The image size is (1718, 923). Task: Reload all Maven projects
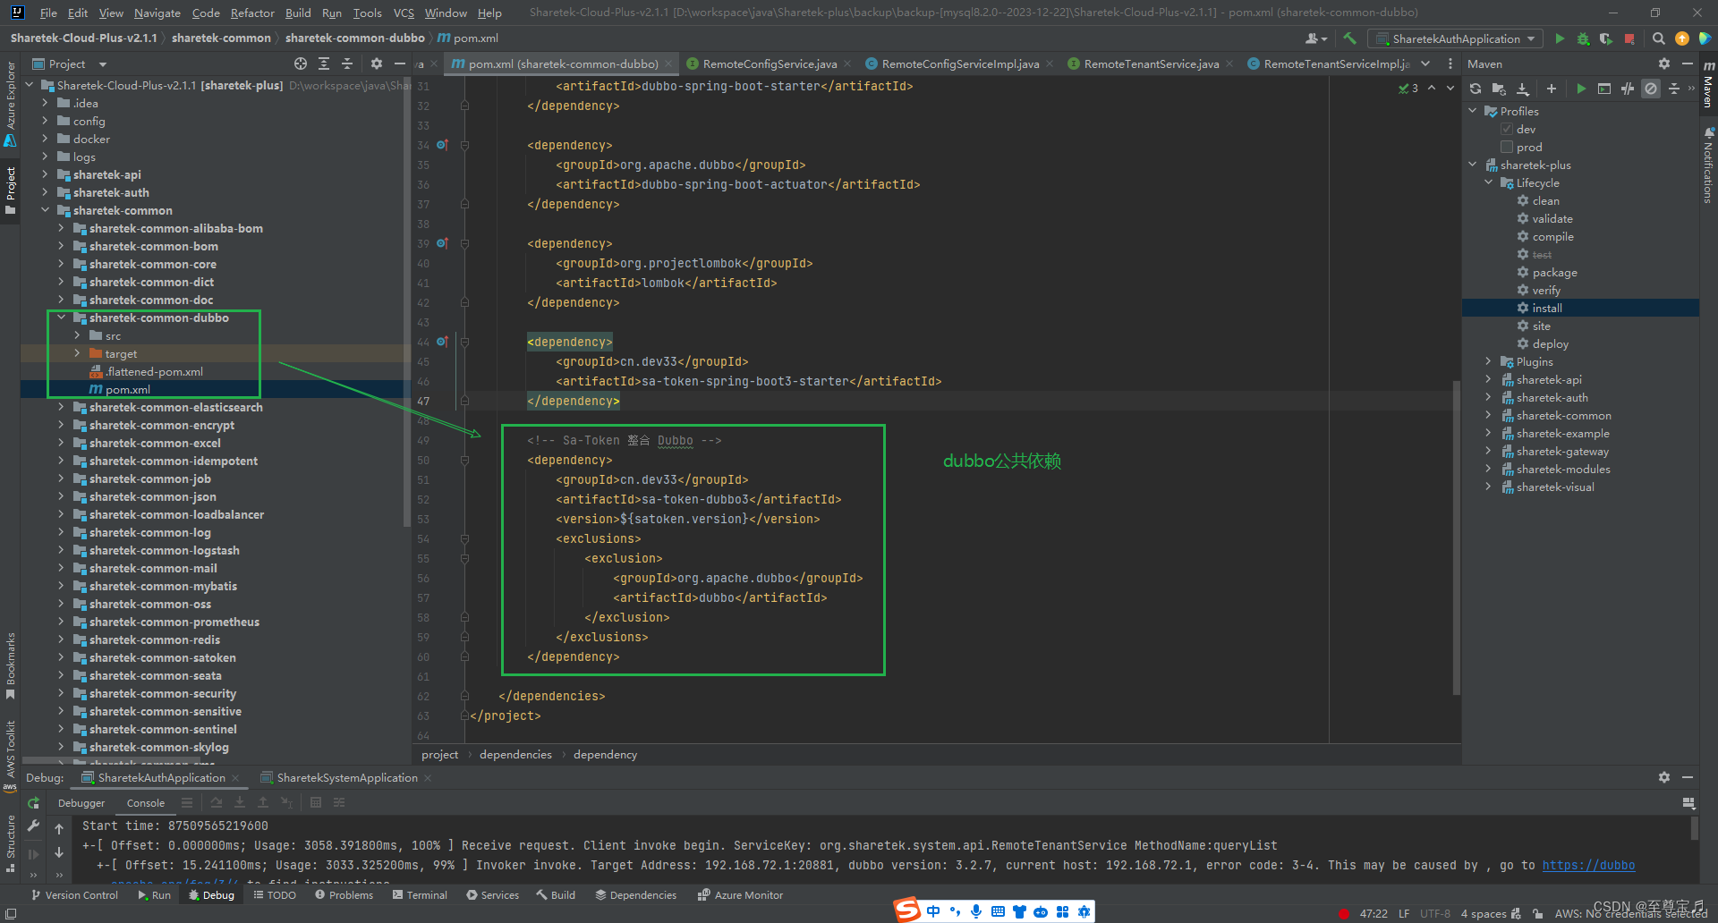click(1476, 89)
